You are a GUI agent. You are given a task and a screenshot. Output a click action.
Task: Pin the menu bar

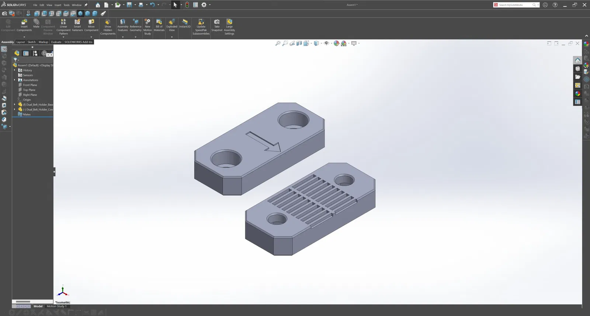click(x=86, y=5)
